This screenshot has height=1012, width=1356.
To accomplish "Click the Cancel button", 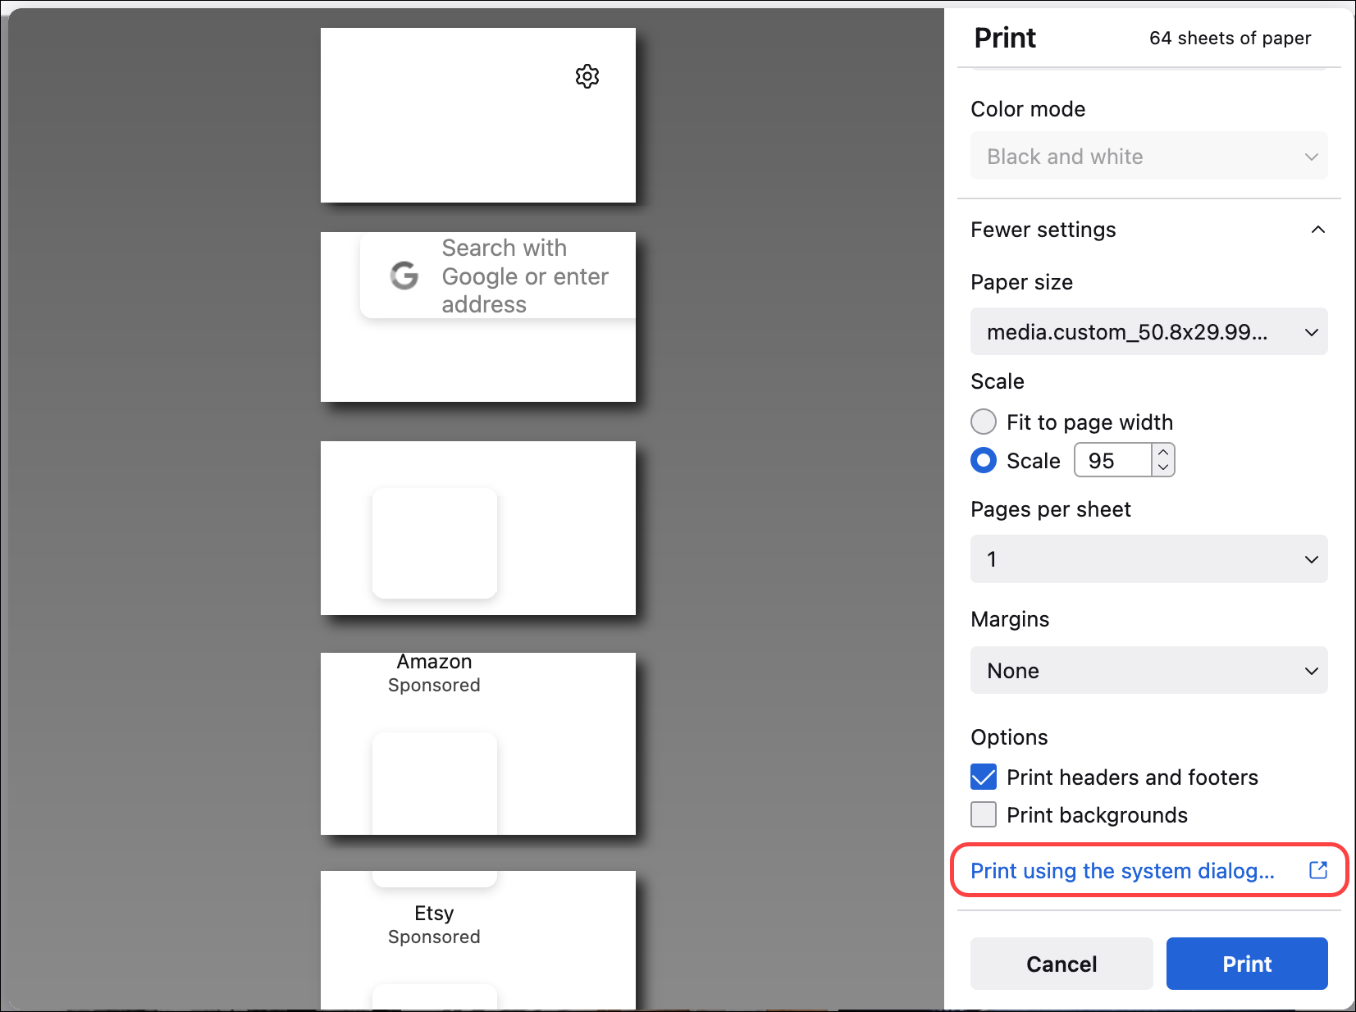I will pyautogui.click(x=1062, y=964).
